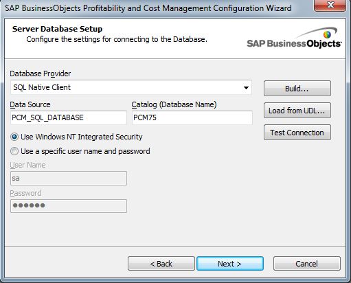Viewport: 351px width, 283px height.
Task: Select the SQL Native Client combo box
Action: point(131,87)
